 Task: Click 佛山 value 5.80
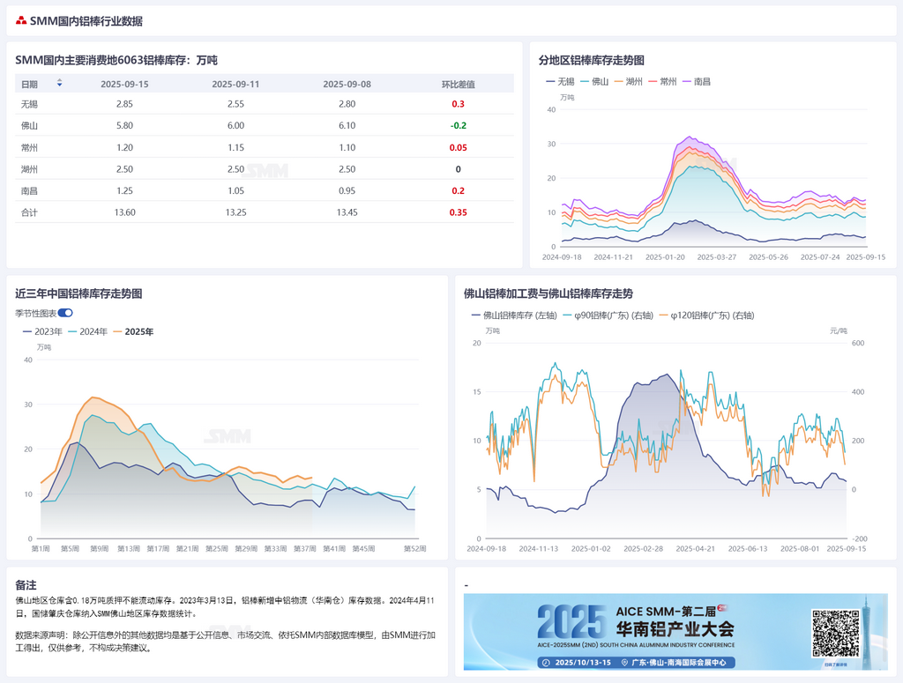click(124, 125)
